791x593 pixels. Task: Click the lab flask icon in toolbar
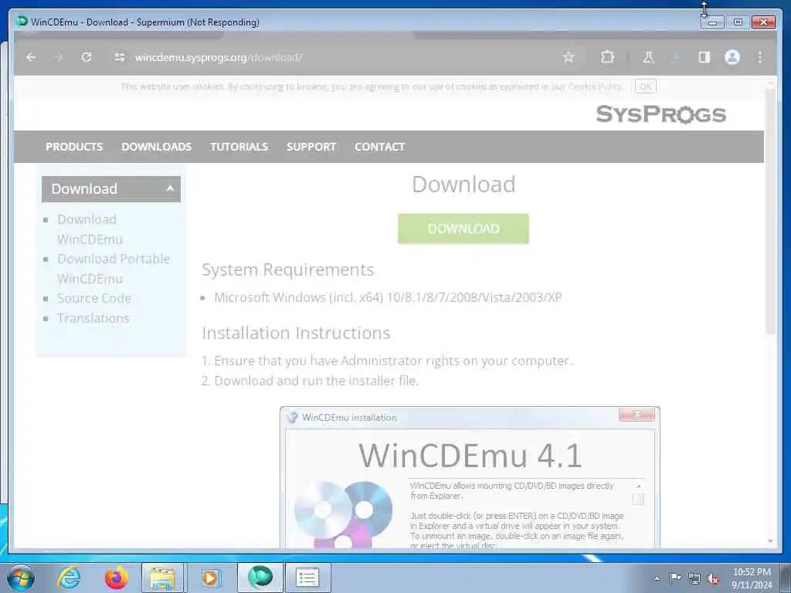point(648,57)
